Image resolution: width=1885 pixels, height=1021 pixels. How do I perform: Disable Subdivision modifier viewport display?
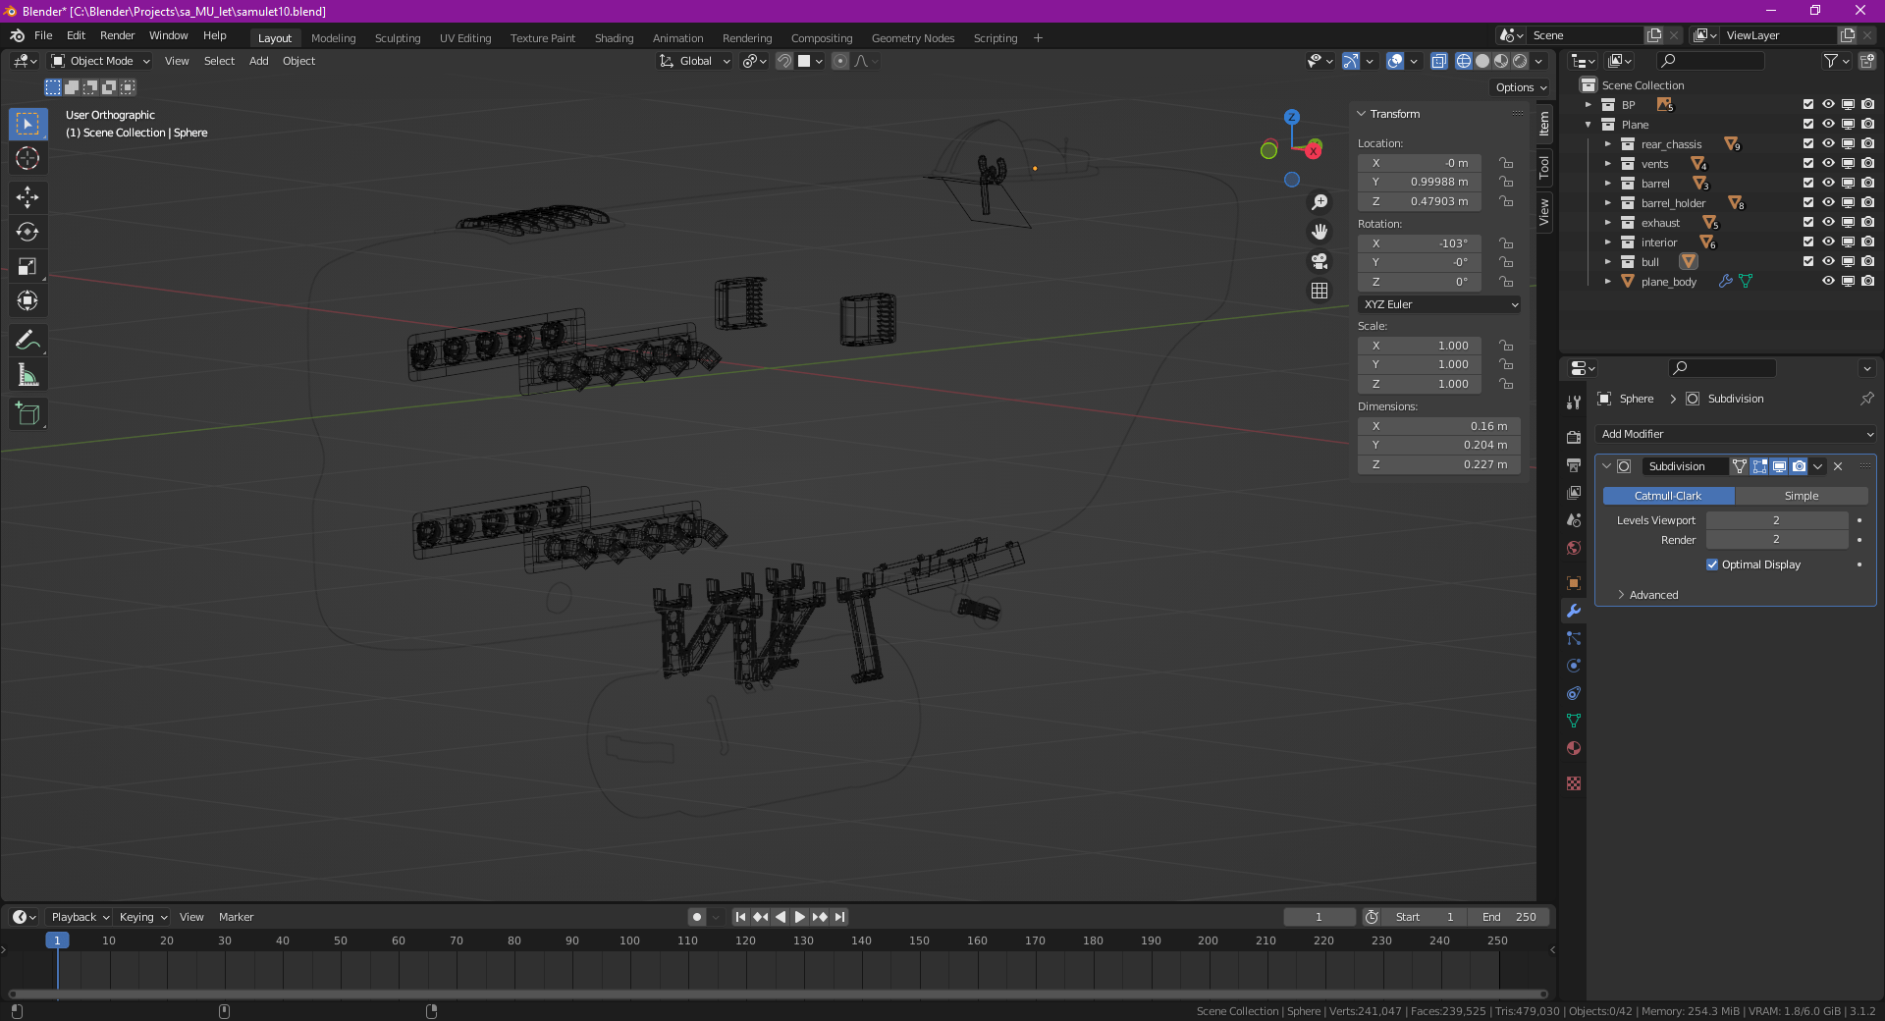[x=1779, y=466]
